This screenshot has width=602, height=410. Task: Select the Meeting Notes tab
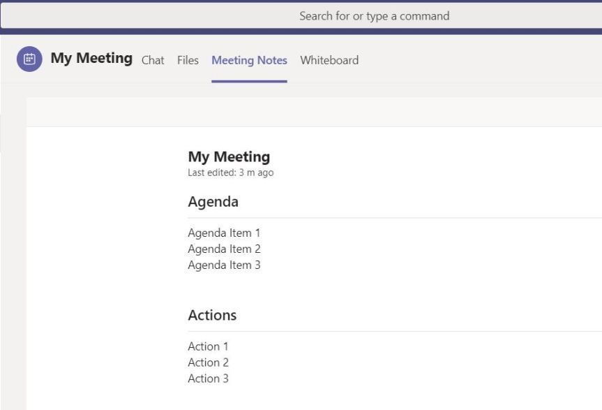pyautogui.click(x=249, y=60)
